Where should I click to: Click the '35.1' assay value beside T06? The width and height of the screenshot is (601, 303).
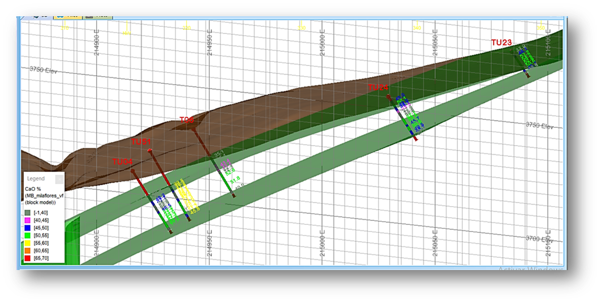coord(219,154)
